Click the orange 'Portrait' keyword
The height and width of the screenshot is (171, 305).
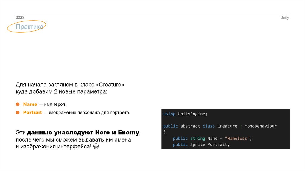[32, 112]
